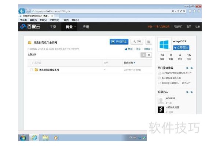
Task: Open the IE tools gear icon
Action: point(199,11)
